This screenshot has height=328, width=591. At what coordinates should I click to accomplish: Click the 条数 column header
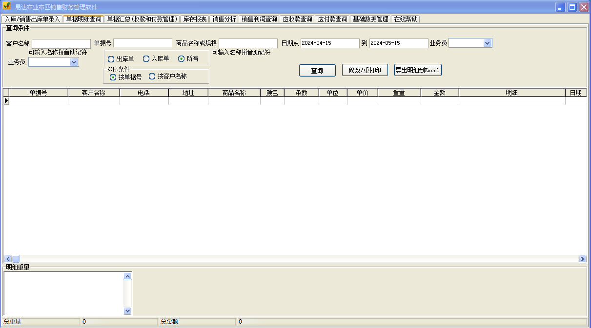click(302, 93)
